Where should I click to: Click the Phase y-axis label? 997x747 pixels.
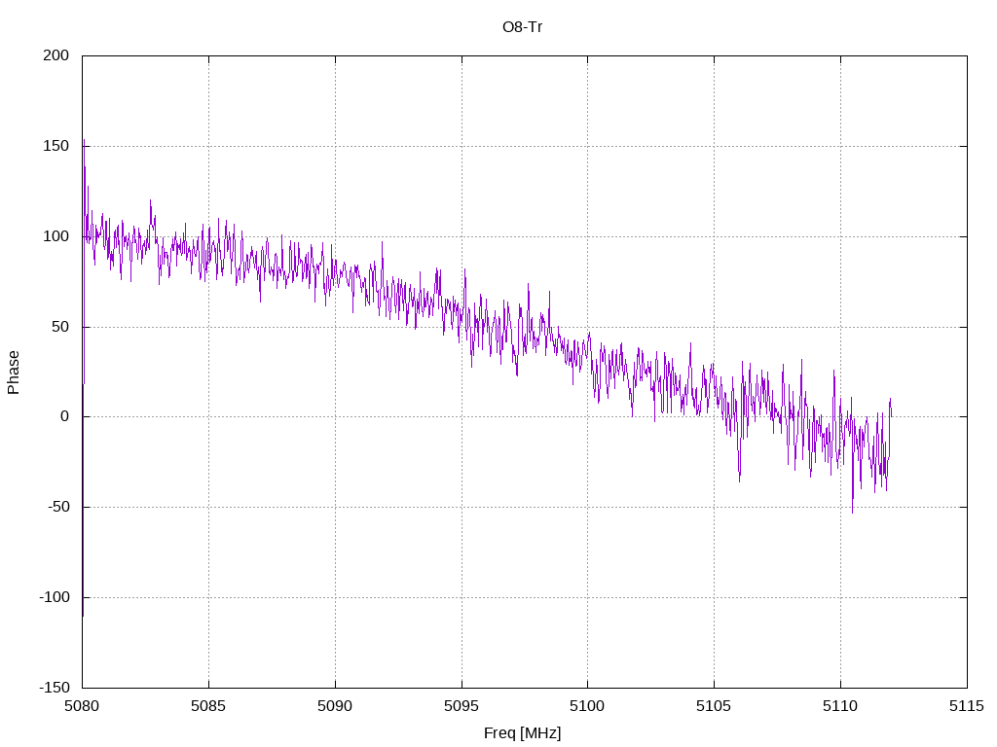[14, 373]
